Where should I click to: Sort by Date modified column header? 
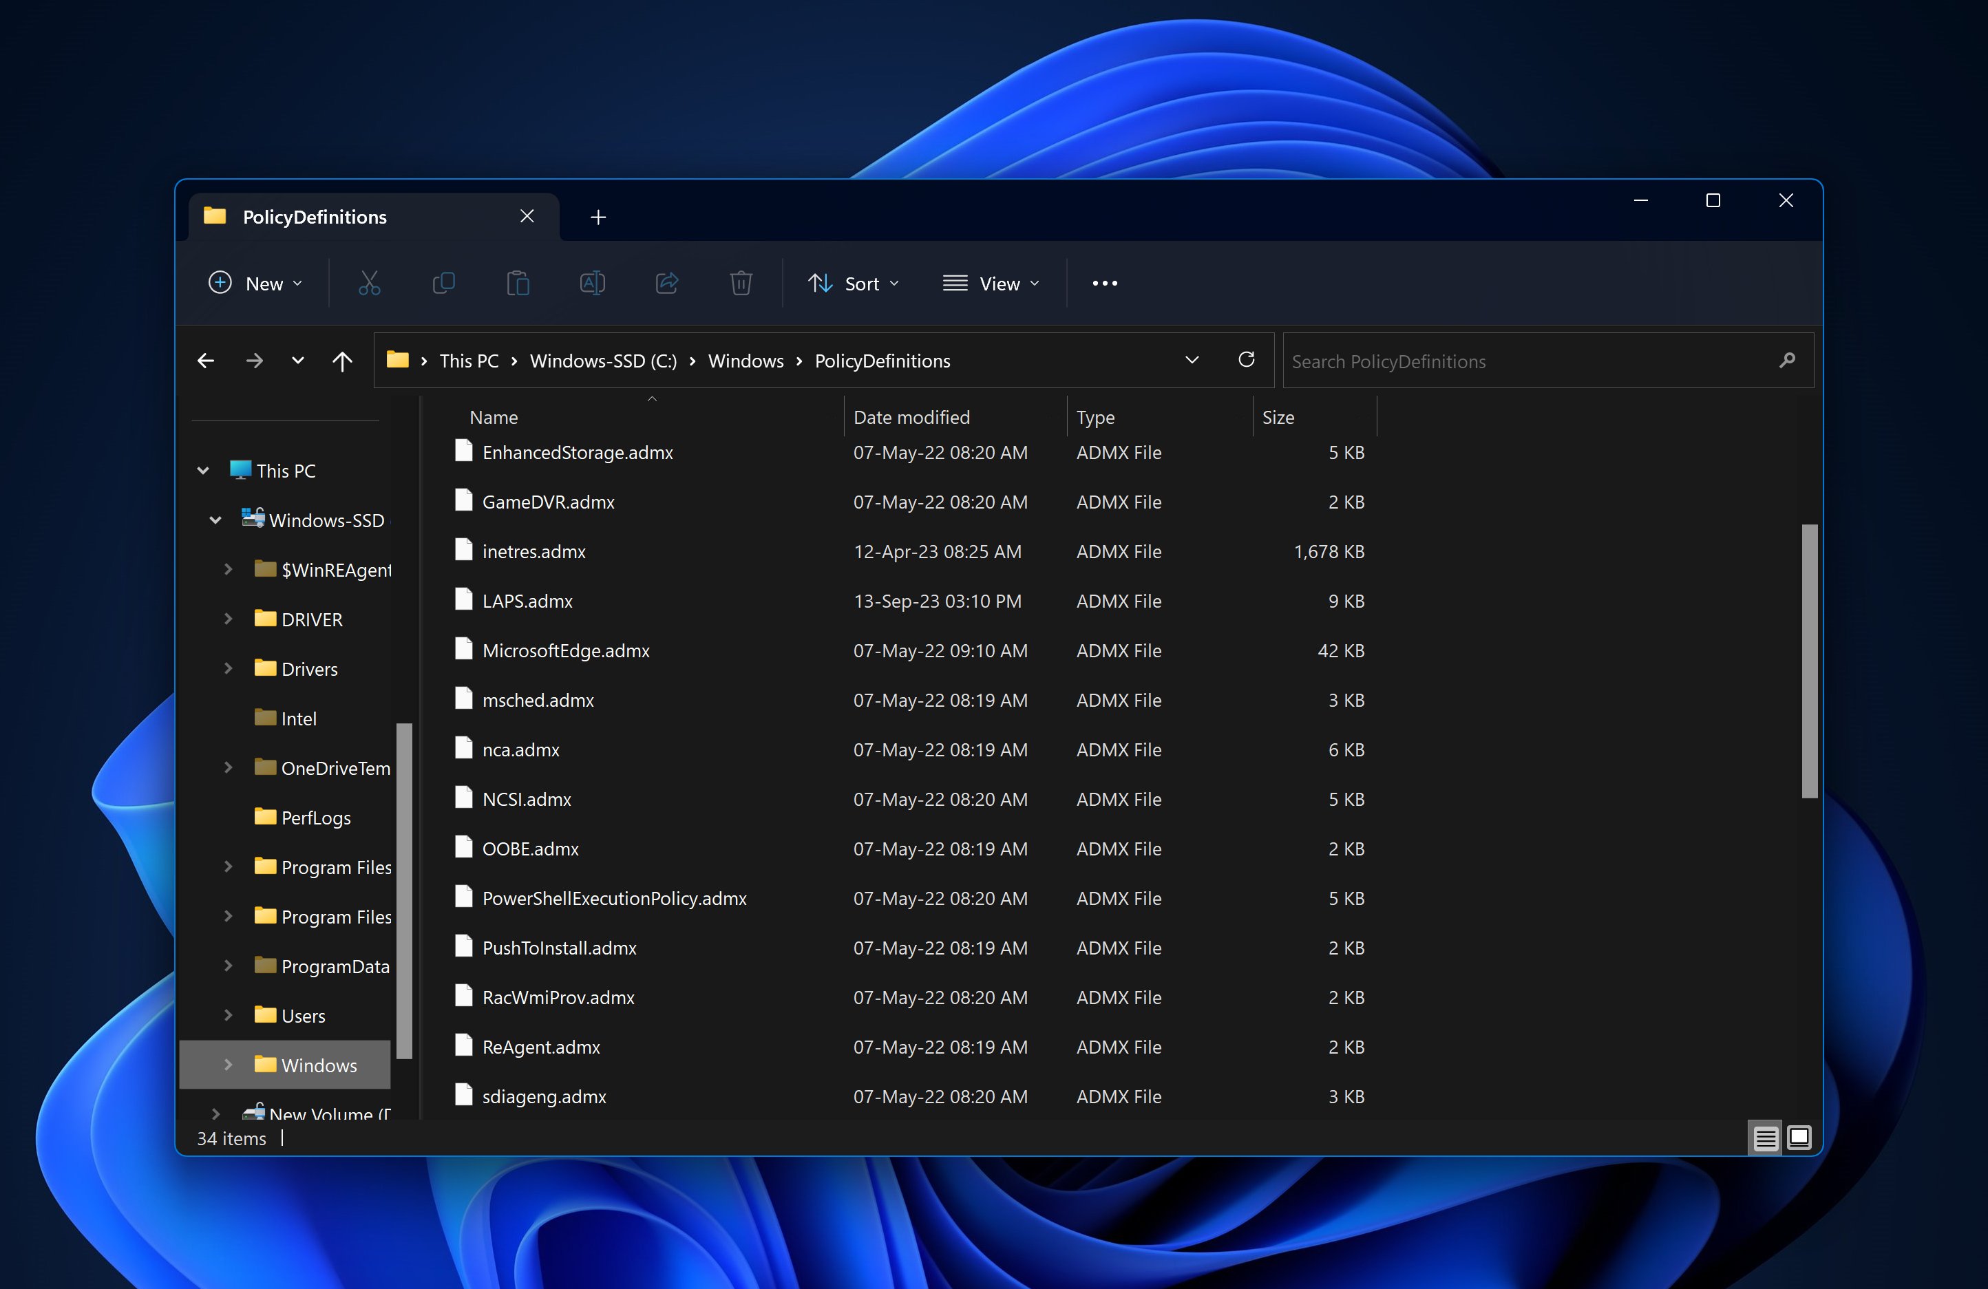(x=955, y=416)
